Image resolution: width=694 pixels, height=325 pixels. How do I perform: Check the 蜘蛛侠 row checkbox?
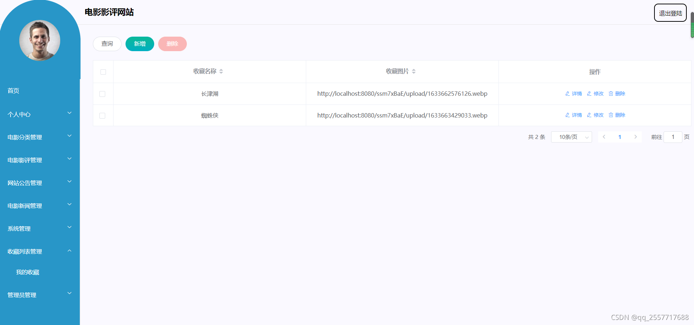pos(102,116)
